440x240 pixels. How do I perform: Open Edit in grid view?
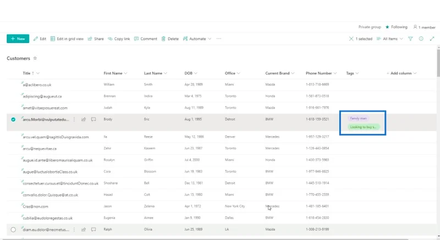[x=67, y=39]
